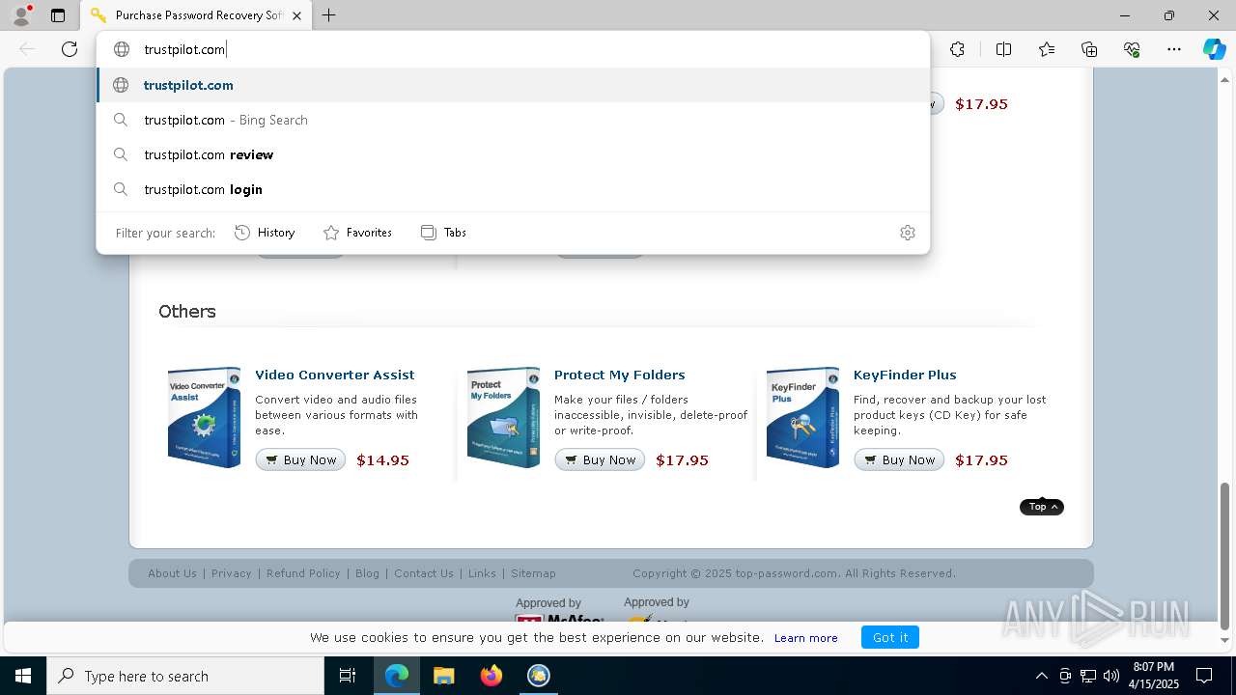Open the Collections icon
The width and height of the screenshot is (1236, 695).
pos(1089,49)
